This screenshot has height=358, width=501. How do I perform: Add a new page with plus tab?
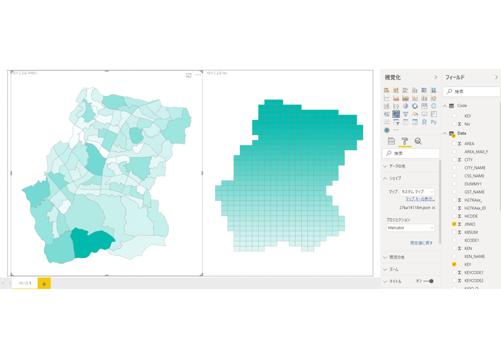[x=44, y=284]
